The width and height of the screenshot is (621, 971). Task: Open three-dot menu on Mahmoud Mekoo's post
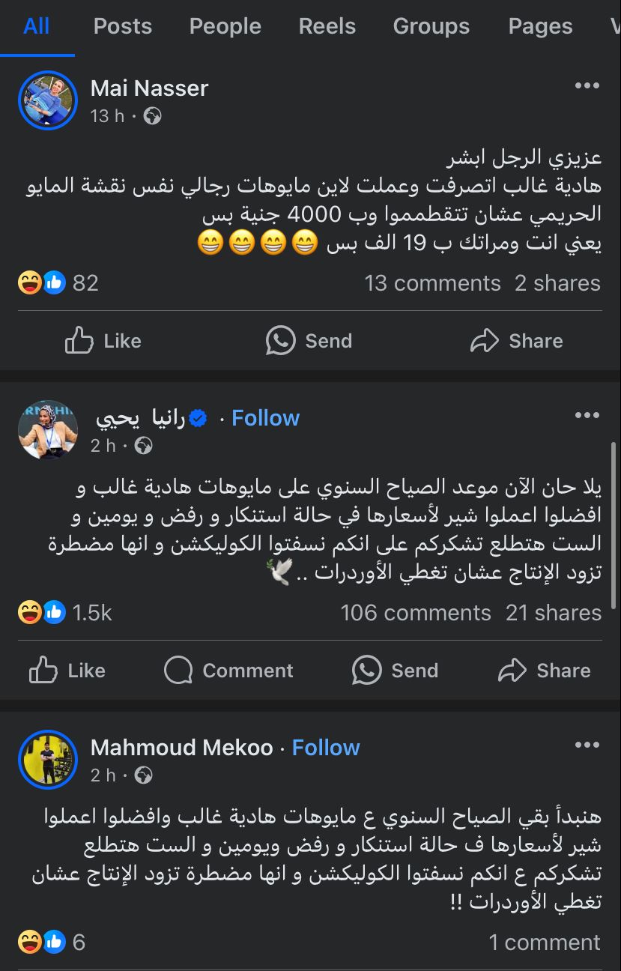[x=587, y=745]
